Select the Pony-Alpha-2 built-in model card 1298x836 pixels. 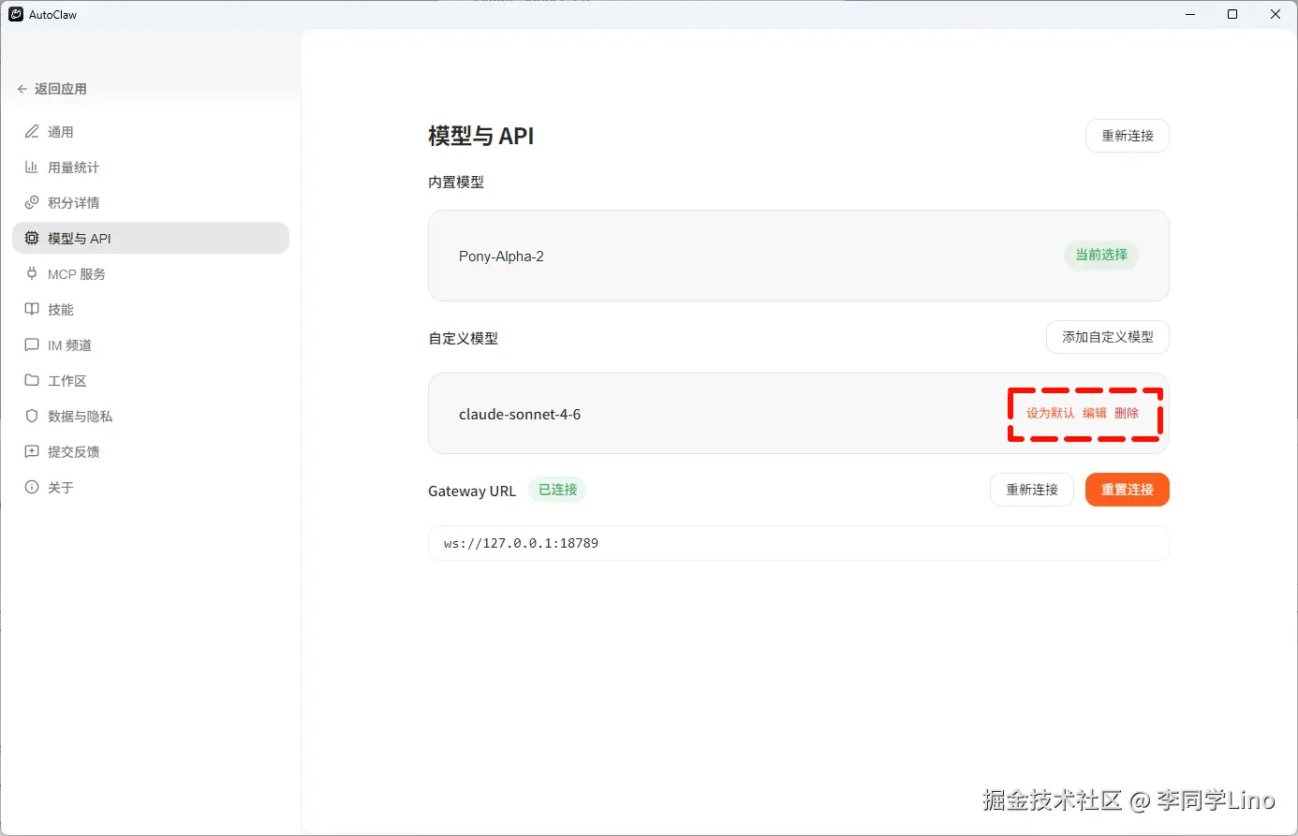pos(799,256)
